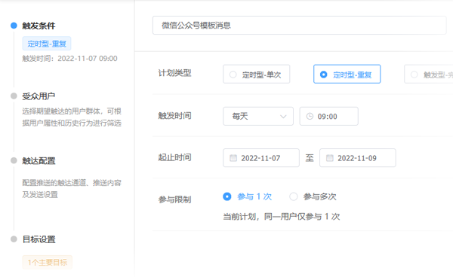
Task: Click the 计划类型 label
Action: 174,73
